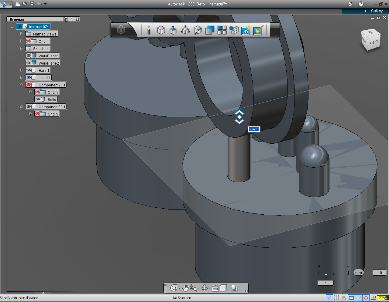Toggle the red loop status icon
Image resolution: width=389 pixels, height=302 pixels.
[x=366, y=298]
